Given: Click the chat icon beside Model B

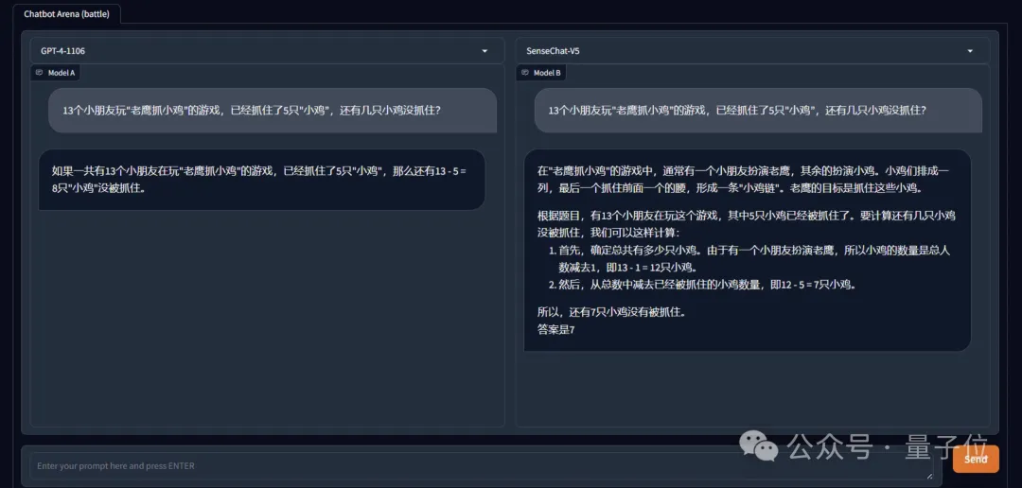Looking at the screenshot, I should click(x=525, y=73).
